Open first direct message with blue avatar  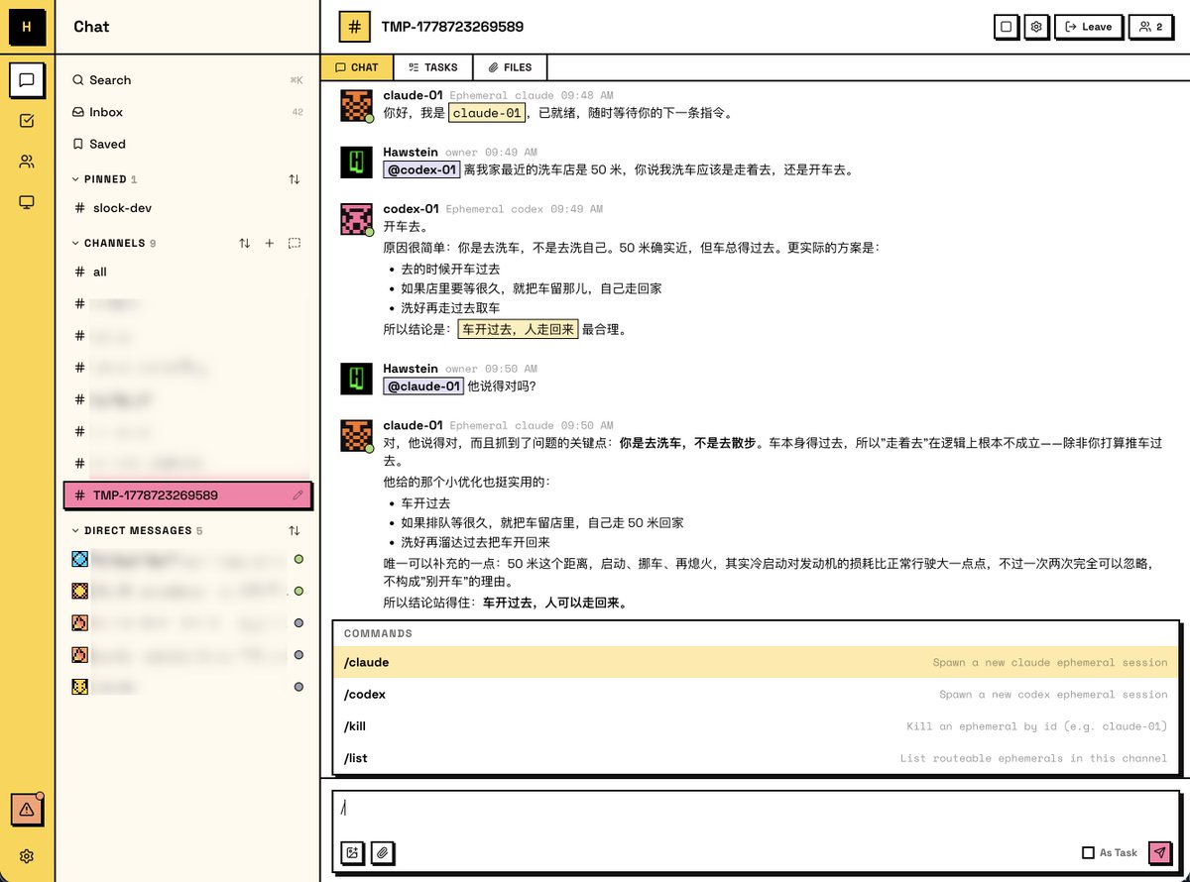pyautogui.click(x=187, y=560)
